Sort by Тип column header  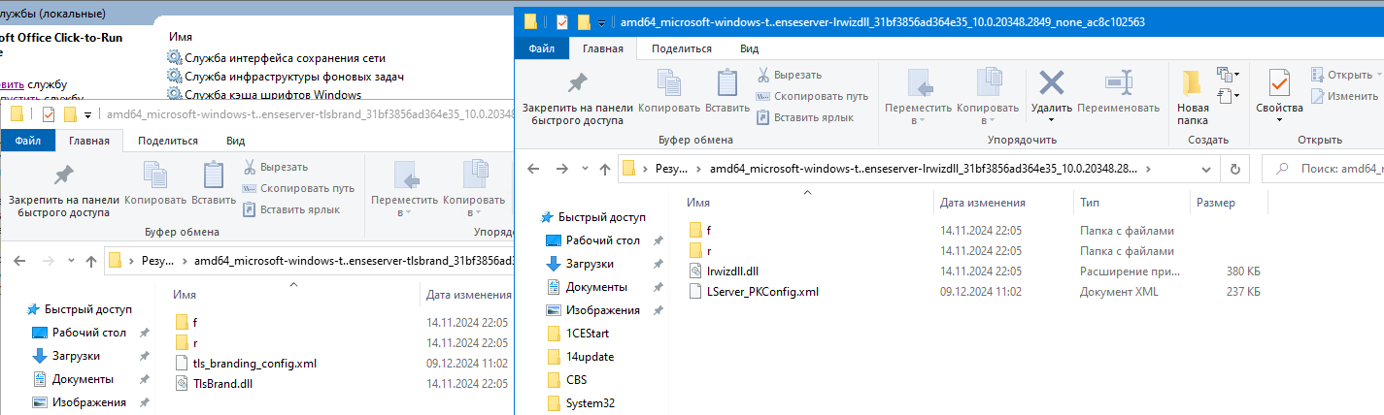1090,203
